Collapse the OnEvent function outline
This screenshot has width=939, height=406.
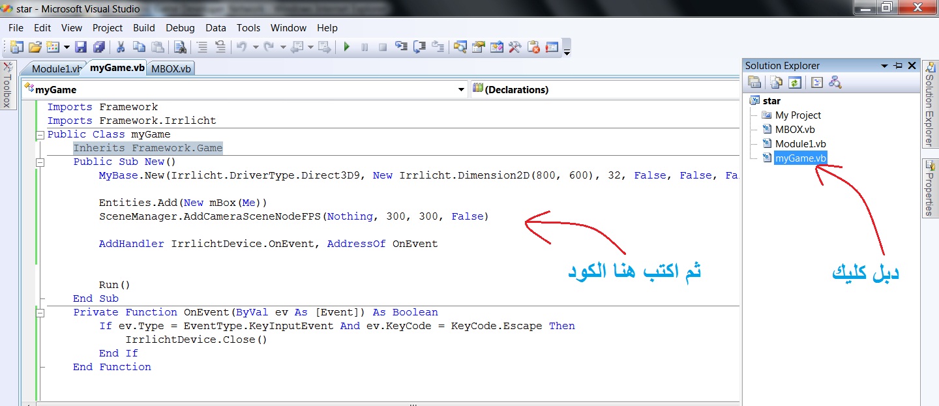point(40,313)
